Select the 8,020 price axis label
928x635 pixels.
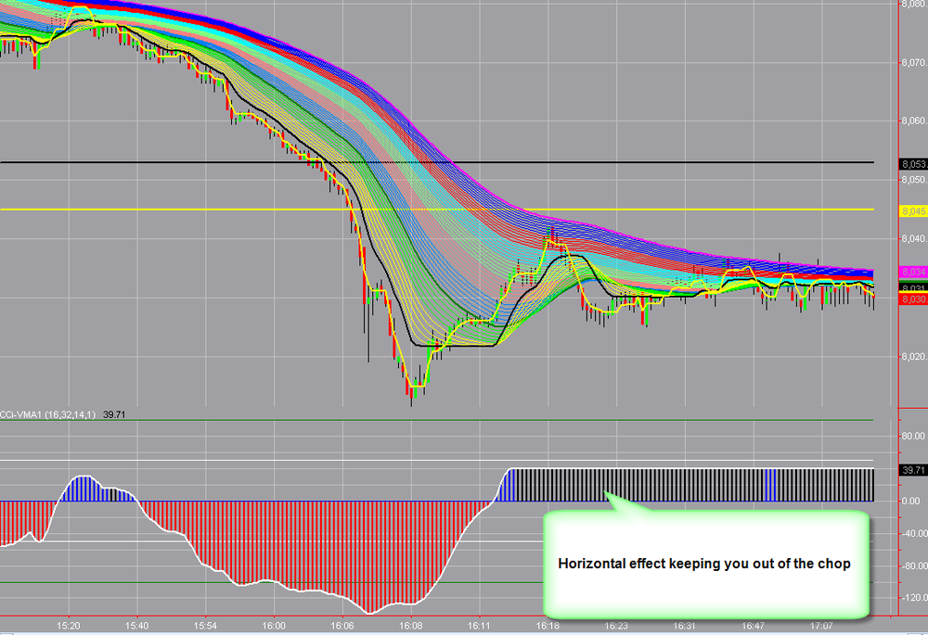(x=914, y=357)
